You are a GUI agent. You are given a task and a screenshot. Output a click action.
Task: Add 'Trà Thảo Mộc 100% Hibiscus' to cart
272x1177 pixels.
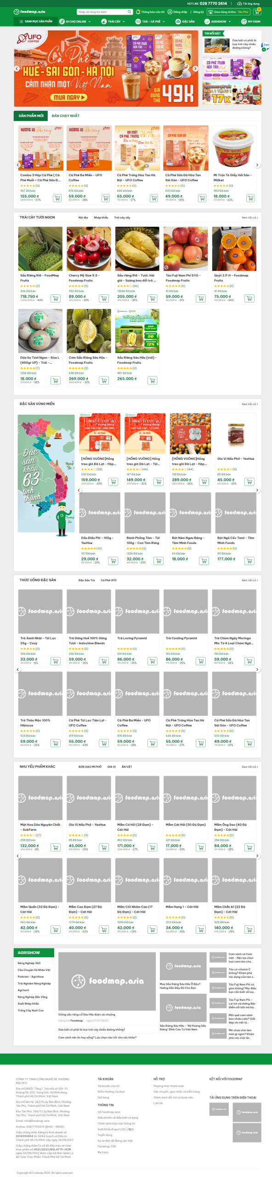point(56,743)
